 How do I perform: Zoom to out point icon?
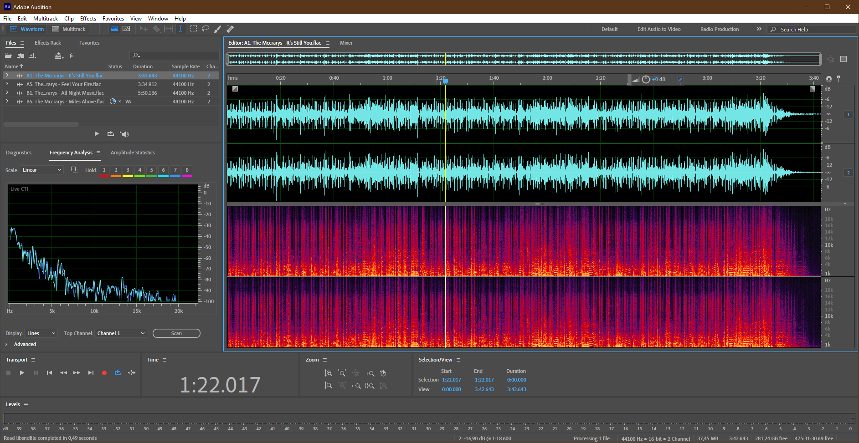point(370,373)
